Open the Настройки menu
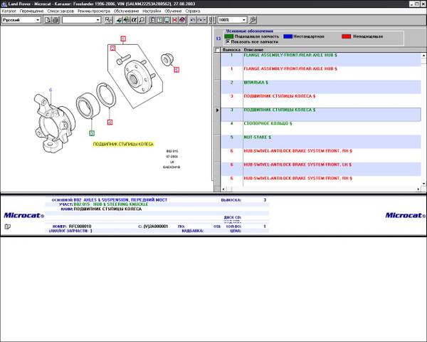This screenshot has height=342, width=427. click(152, 11)
